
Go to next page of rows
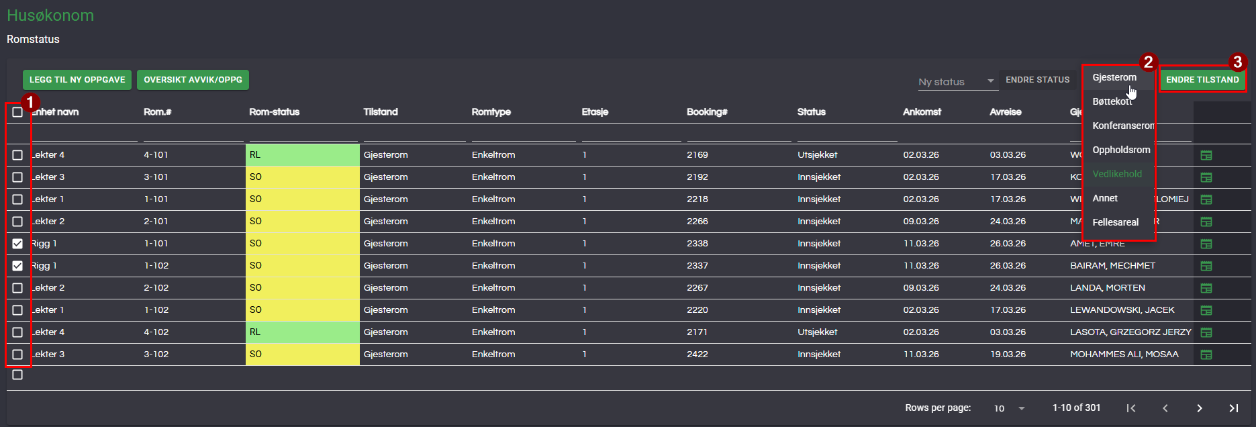click(1199, 408)
